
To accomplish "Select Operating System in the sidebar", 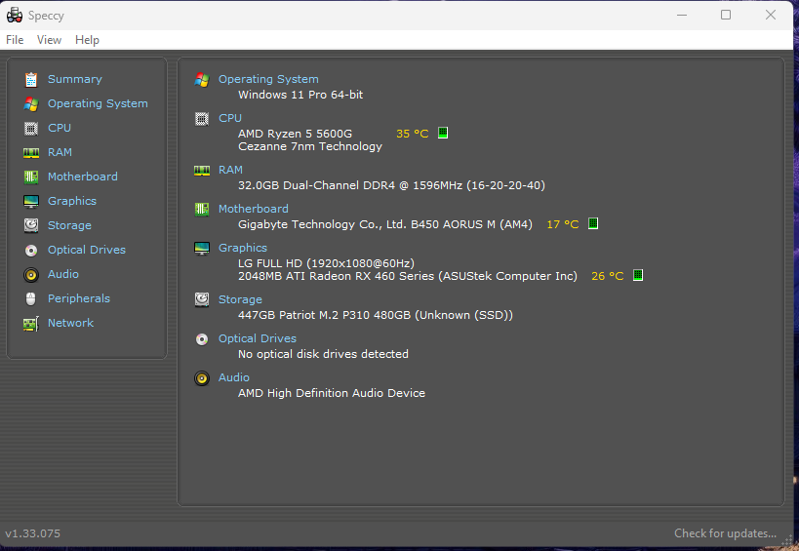I will (x=98, y=104).
